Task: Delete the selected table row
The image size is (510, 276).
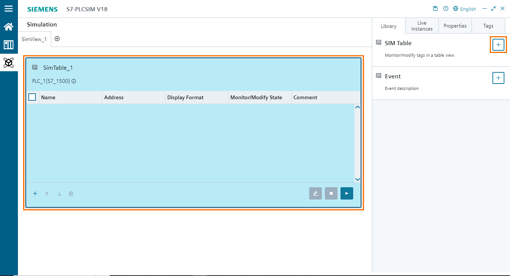Action: (71, 193)
